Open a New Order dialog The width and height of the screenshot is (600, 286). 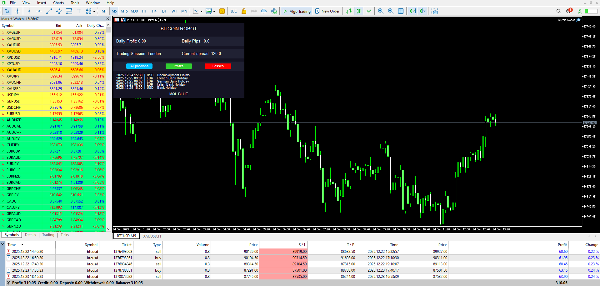point(327,11)
